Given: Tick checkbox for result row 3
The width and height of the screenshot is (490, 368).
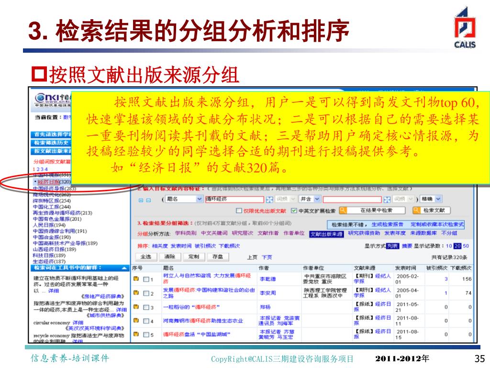Looking at the screenshot, I should (x=146, y=307).
